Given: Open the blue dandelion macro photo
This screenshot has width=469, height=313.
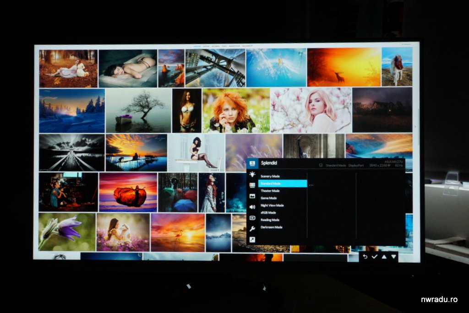Looking at the screenshot, I should [x=276, y=68].
